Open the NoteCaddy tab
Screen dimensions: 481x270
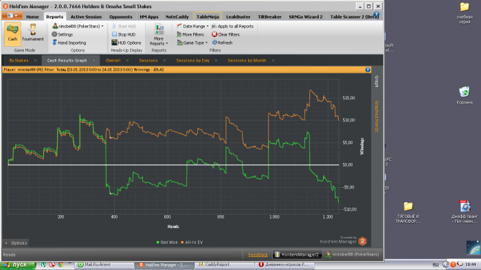pos(177,17)
